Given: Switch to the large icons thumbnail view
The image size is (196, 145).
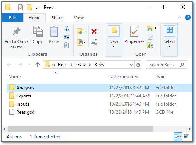Looking at the screenshot, I should (x=186, y=136).
